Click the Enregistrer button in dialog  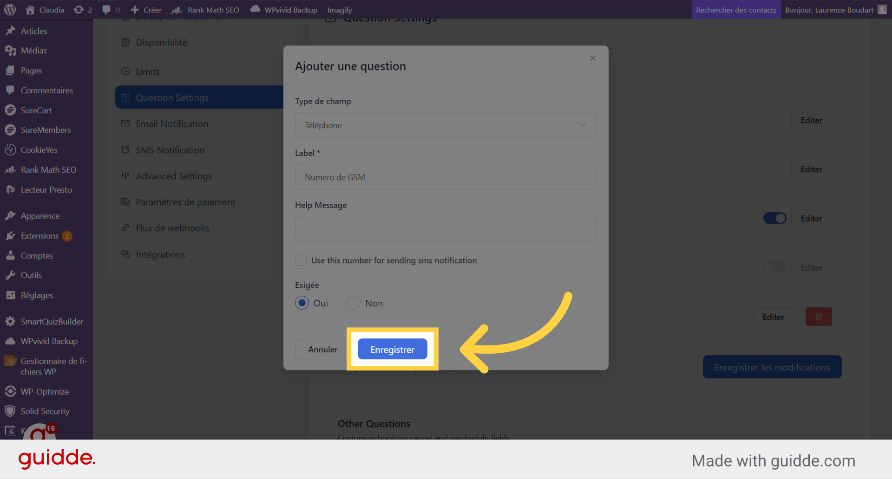click(x=392, y=349)
